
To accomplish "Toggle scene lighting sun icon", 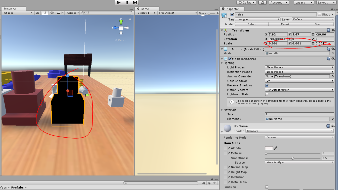I will pos(45,13).
